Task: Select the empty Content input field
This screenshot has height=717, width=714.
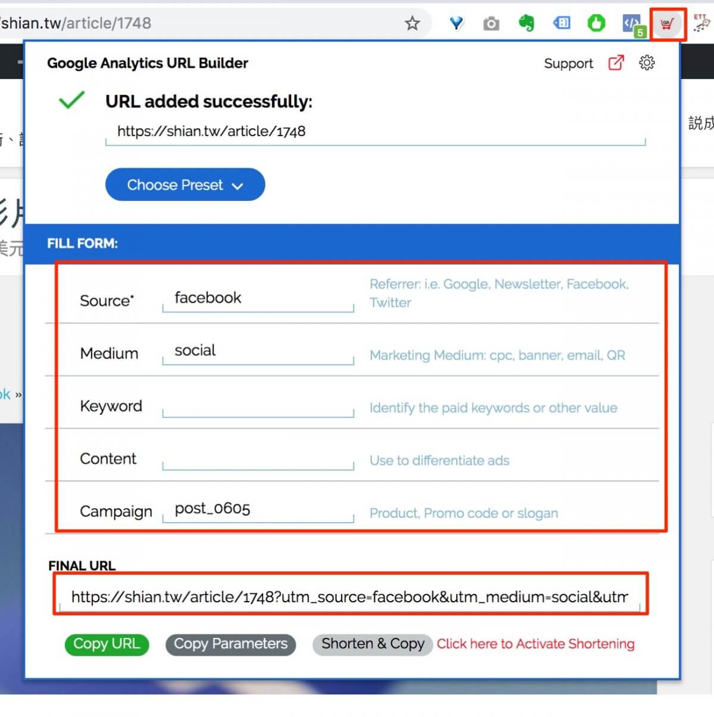Action: 258,458
